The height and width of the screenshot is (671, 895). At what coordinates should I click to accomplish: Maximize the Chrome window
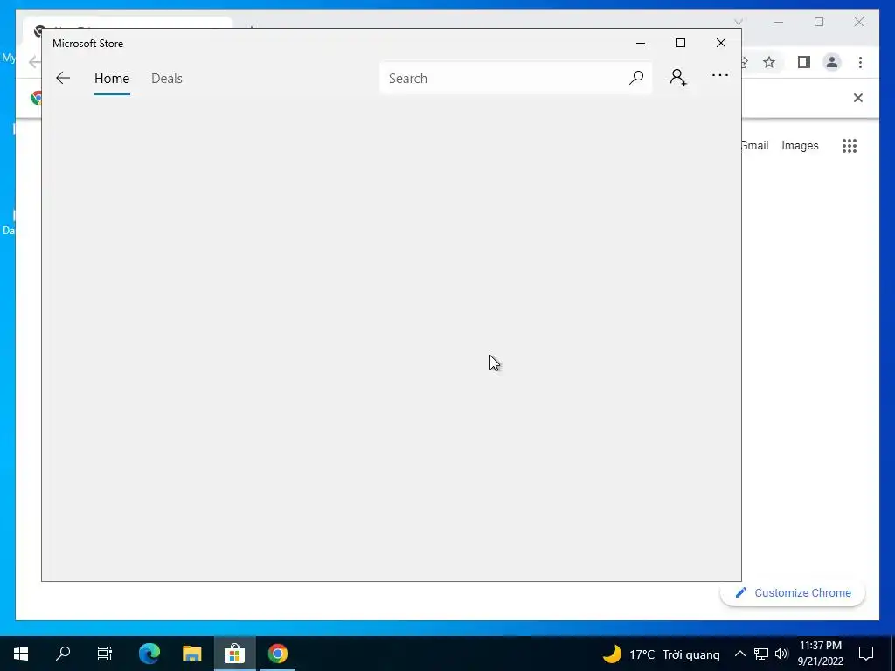818,22
